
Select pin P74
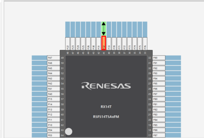point(135,44)
